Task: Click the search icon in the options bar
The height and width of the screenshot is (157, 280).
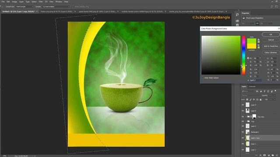Action: click(272, 7)
